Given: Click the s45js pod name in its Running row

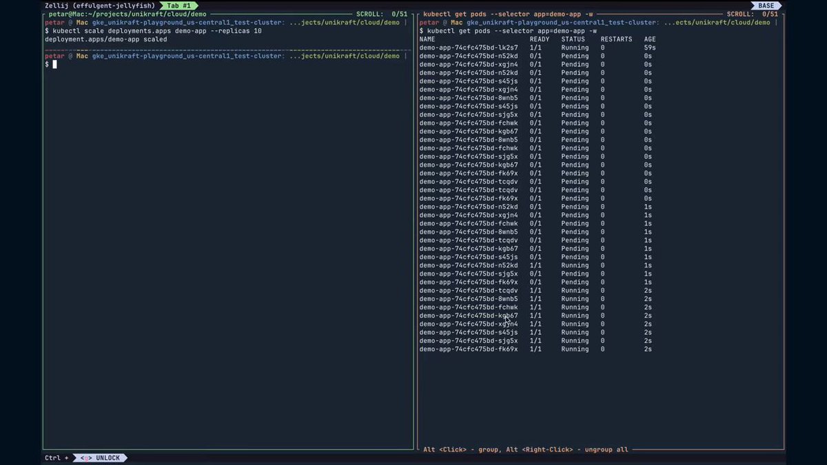Looking at the screenshot, I should (x=469, y=332).
